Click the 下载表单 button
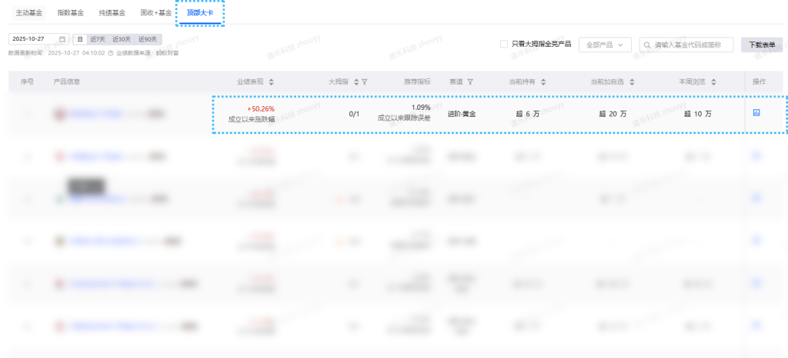Image resolution: width=788 pixels, height=358 pixels. (x=763, y=45)
